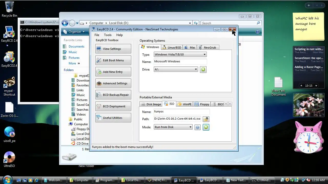Open Organize menu in Explorer window
This screenshot has width=328, height=184.
74,32
